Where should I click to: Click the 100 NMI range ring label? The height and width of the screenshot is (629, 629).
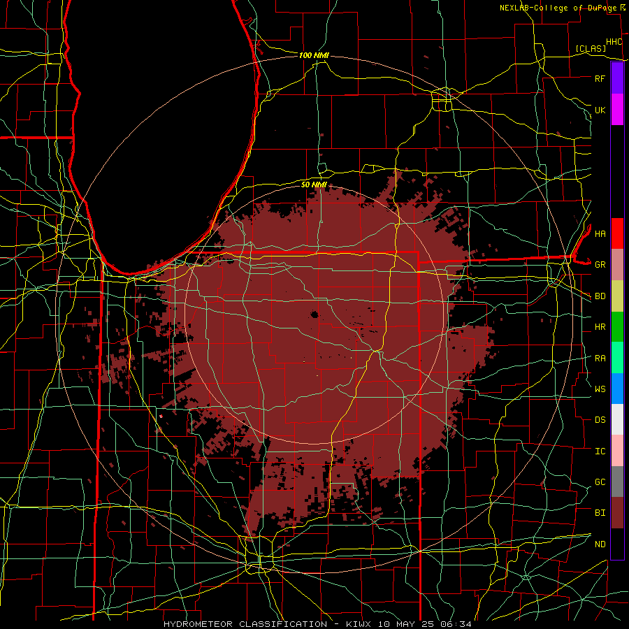(x=314, y=55)
